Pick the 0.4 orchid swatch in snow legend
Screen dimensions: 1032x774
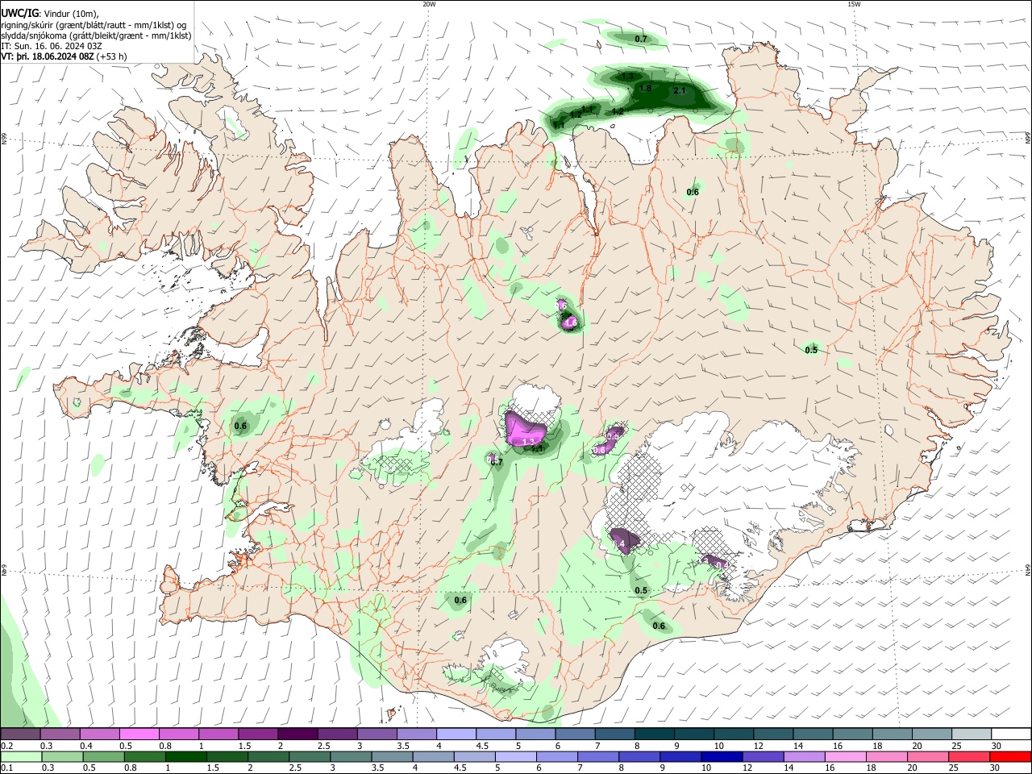pyautogui.click(x=99, y=734)
